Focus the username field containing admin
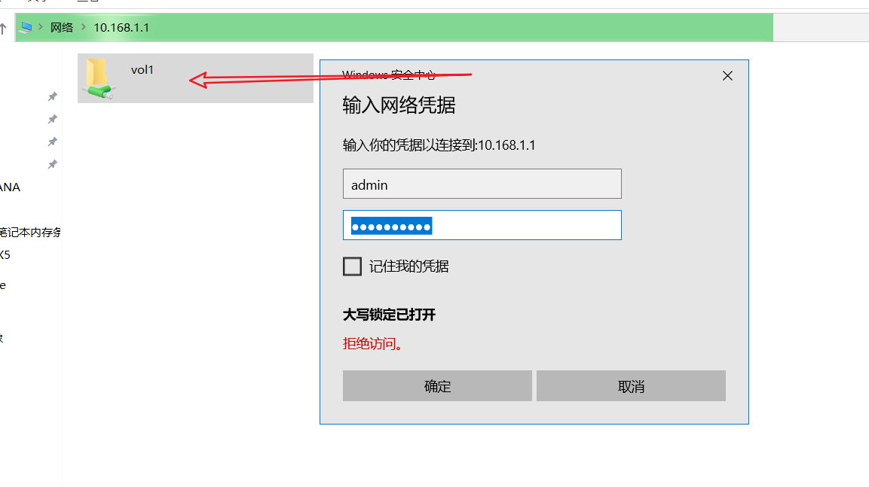869x487 pixels. [482, 184]
